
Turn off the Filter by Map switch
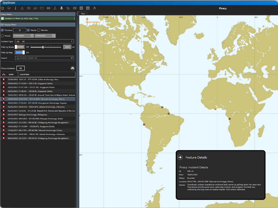(x=20, y=52)
